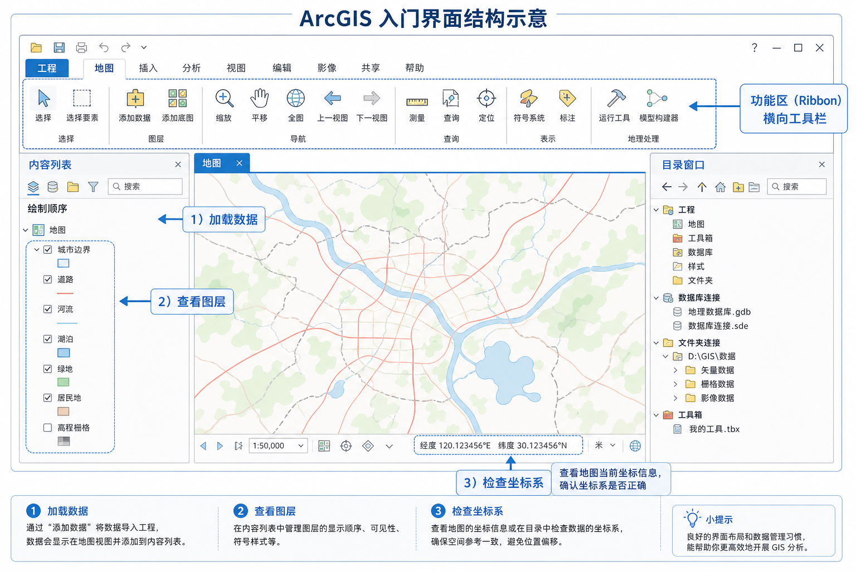Select 地理数据库.gdb in 目录窗口
856x571 pixels.
click(x=712, y=312)
